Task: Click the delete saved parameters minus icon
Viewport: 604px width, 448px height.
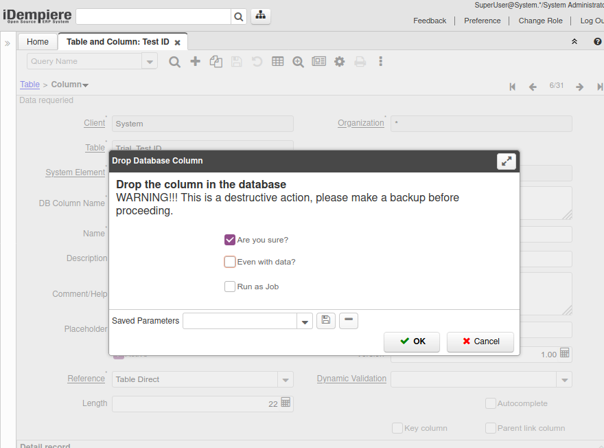Action: point(349,320)
